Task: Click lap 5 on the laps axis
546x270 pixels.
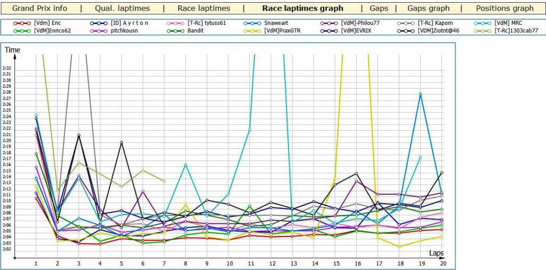Action: [122, 264]
